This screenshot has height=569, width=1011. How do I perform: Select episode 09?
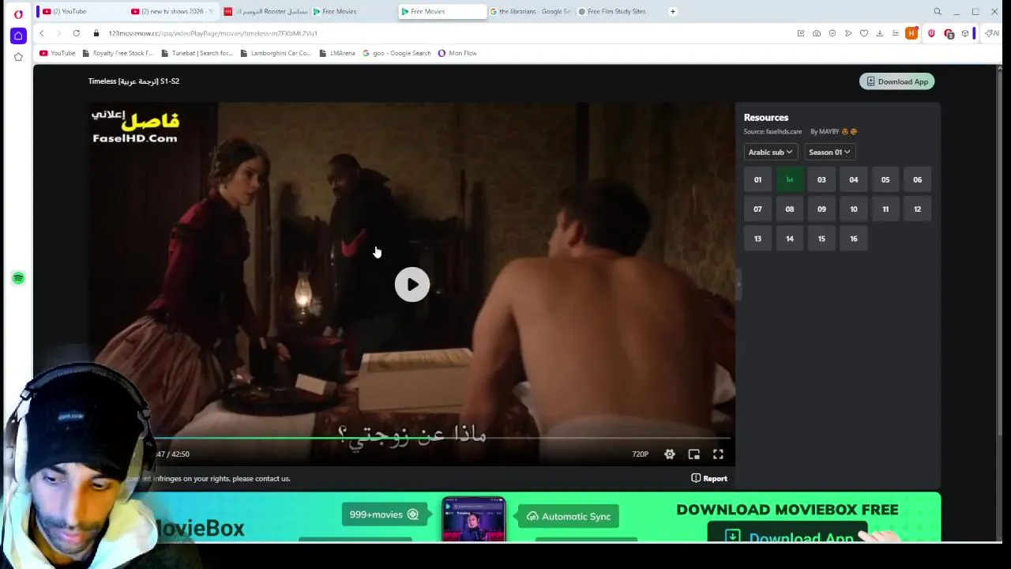coord(821,209)
